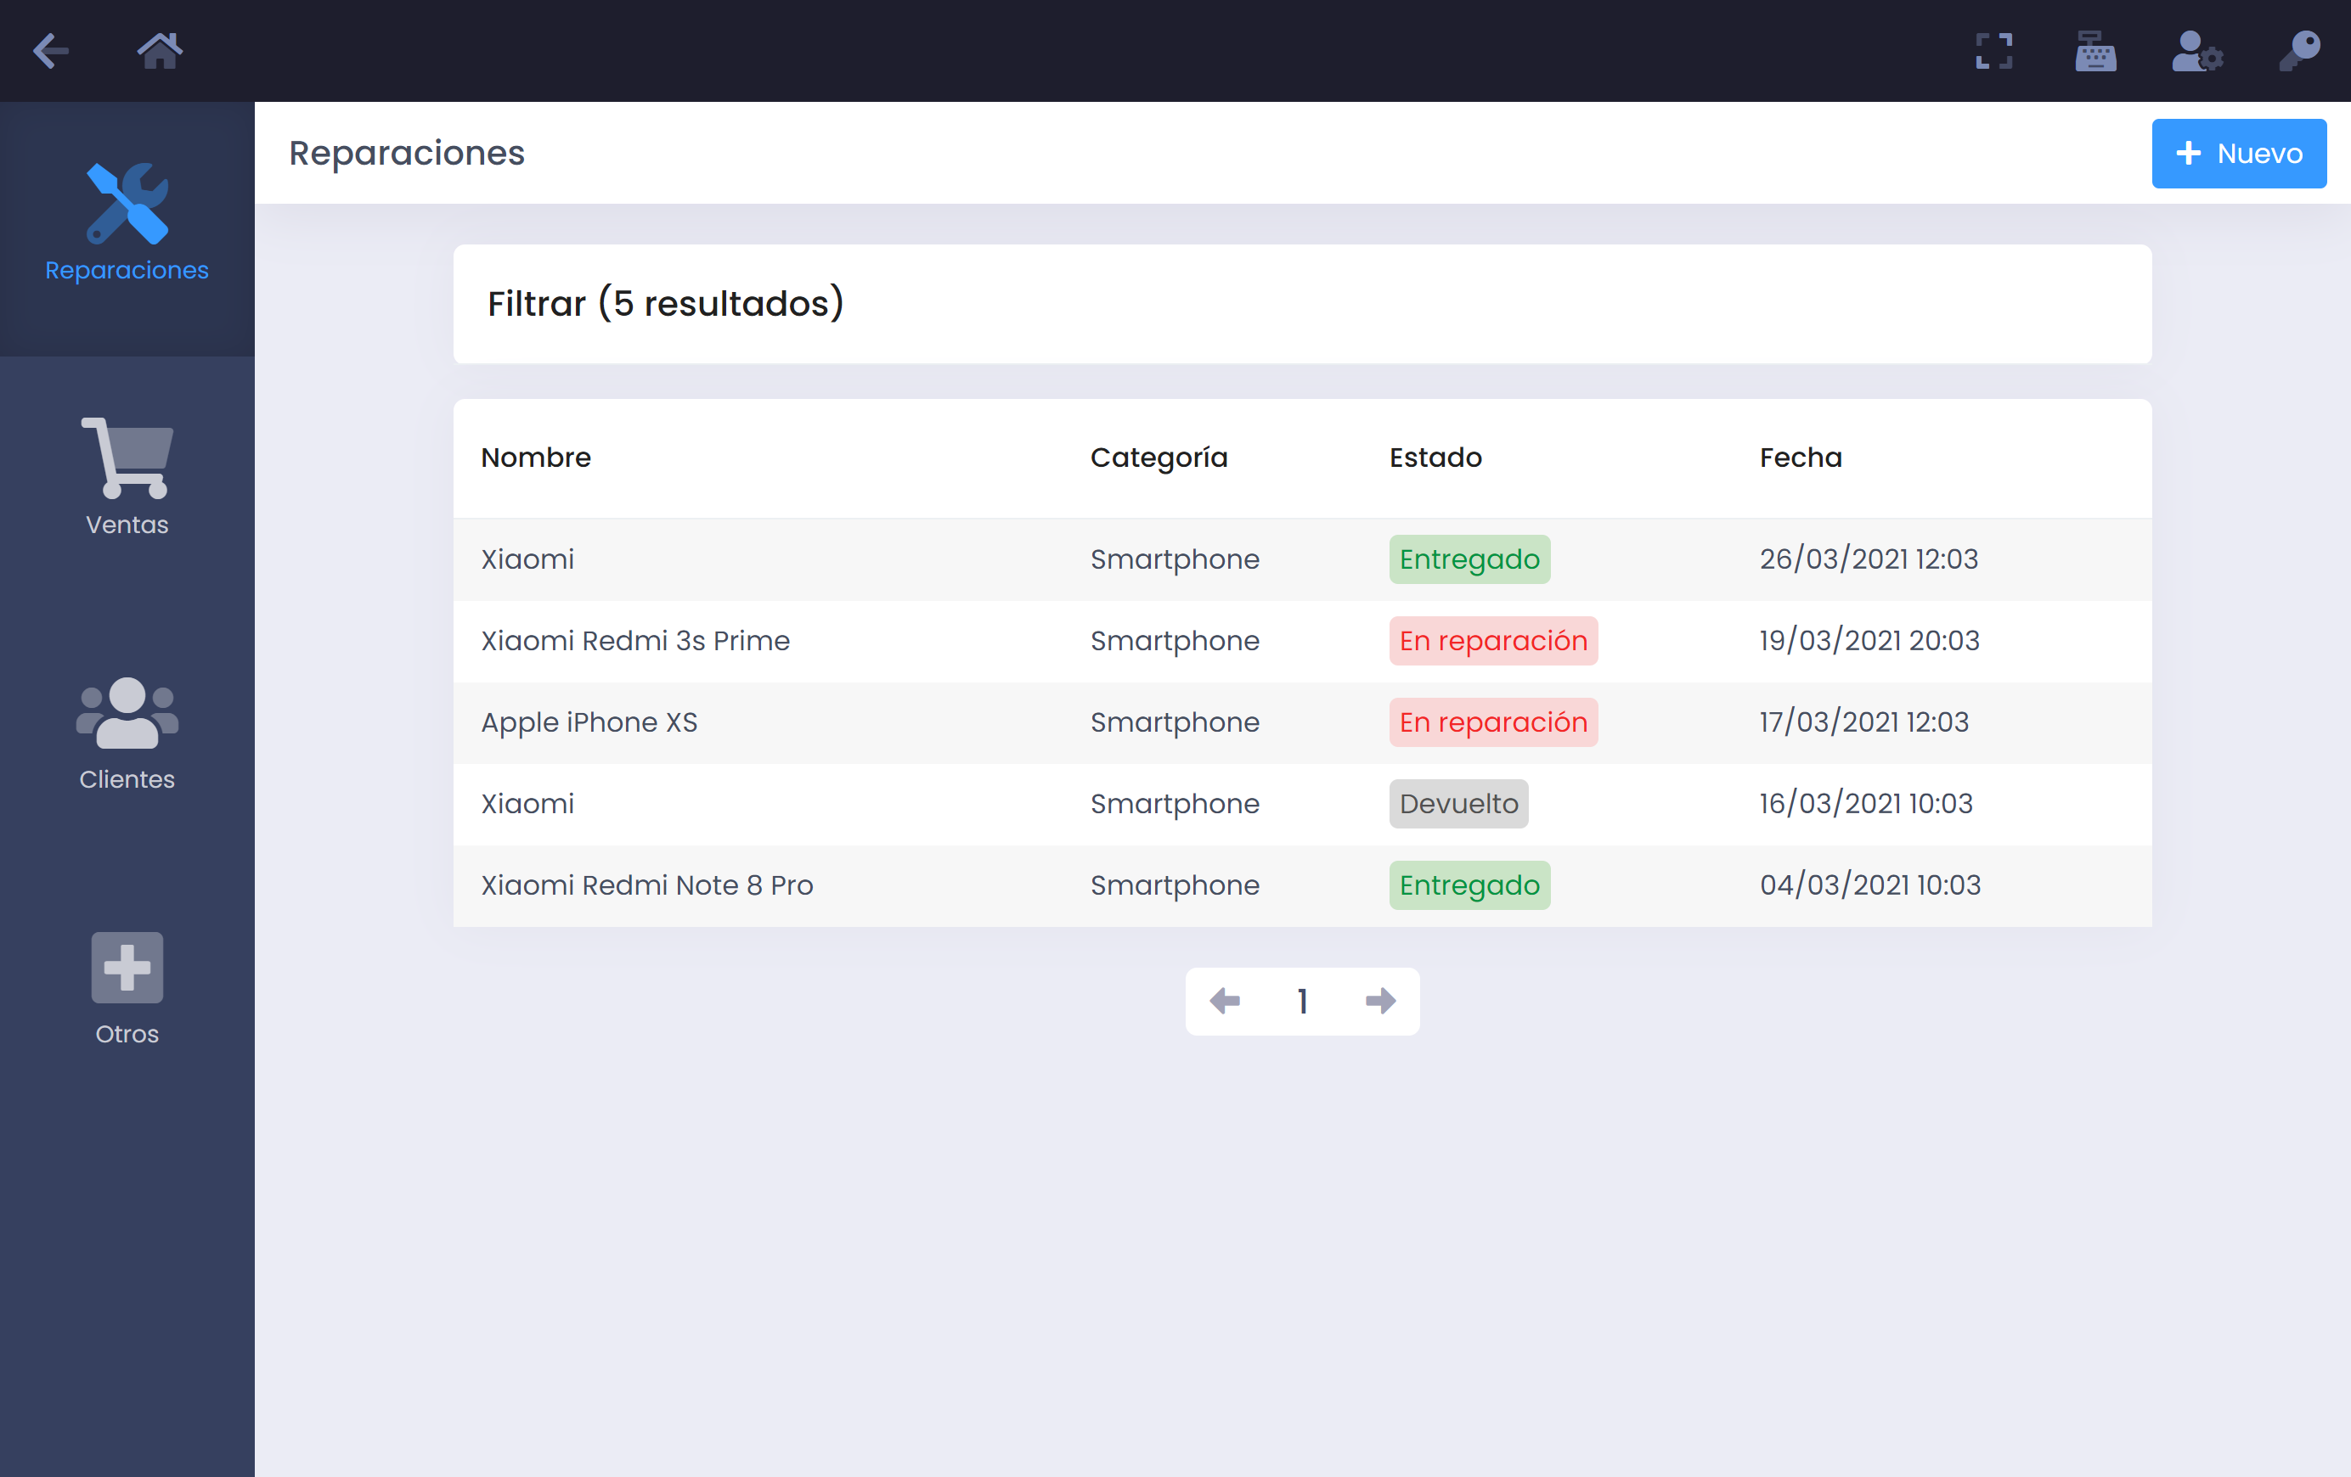2351x1477 pixels.
Task: Open user settings via the person-gear icon
Action: [2196, 51]
